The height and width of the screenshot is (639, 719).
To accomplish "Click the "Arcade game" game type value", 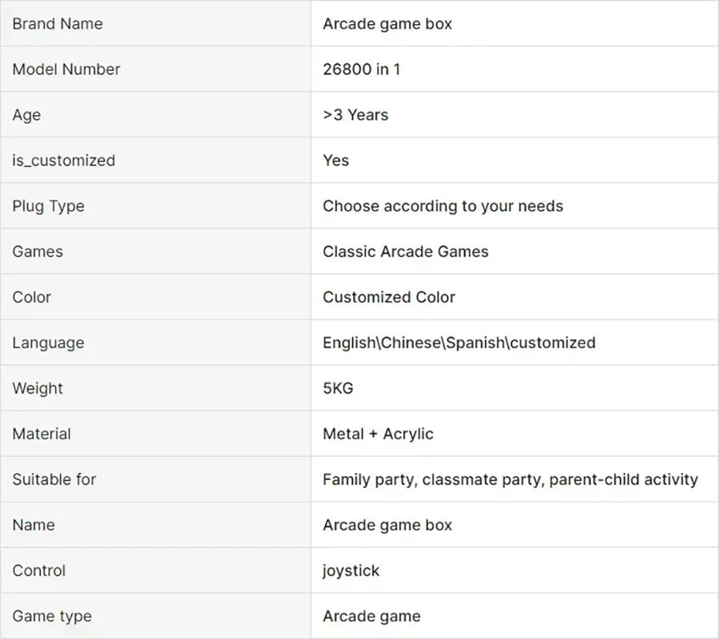I will [x=371, y=616].
